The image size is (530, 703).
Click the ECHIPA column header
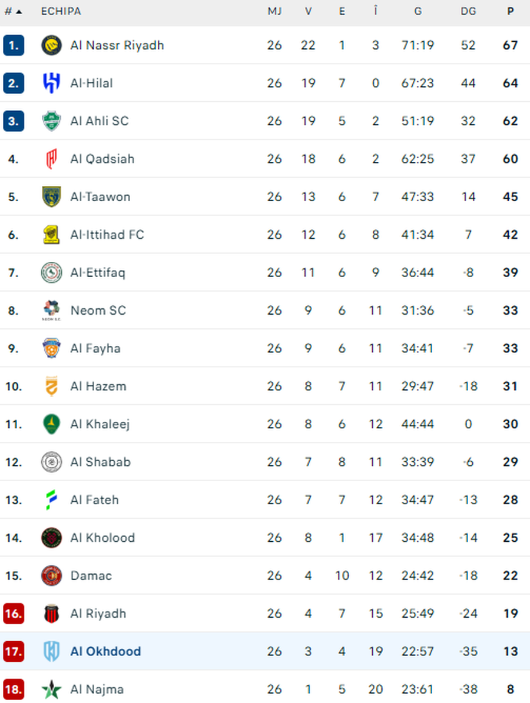pyautogui.click(x=61, y=11)
